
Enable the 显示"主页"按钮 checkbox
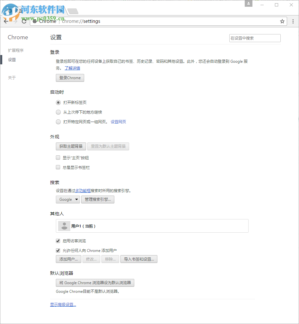pos(58,157)
